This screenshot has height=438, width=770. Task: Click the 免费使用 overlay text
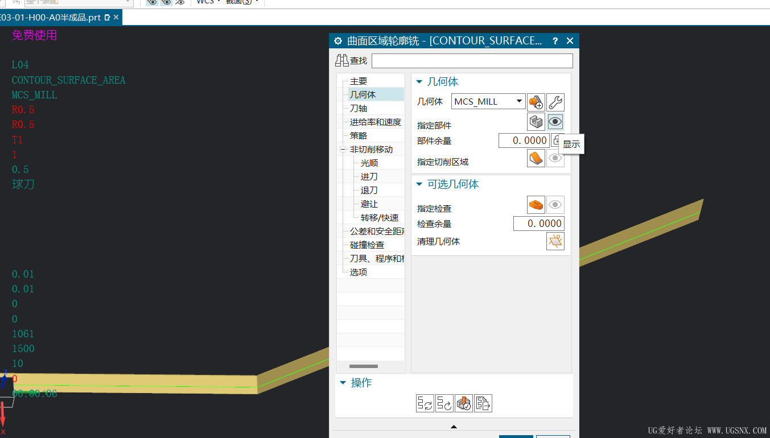(x=34, y=35)
